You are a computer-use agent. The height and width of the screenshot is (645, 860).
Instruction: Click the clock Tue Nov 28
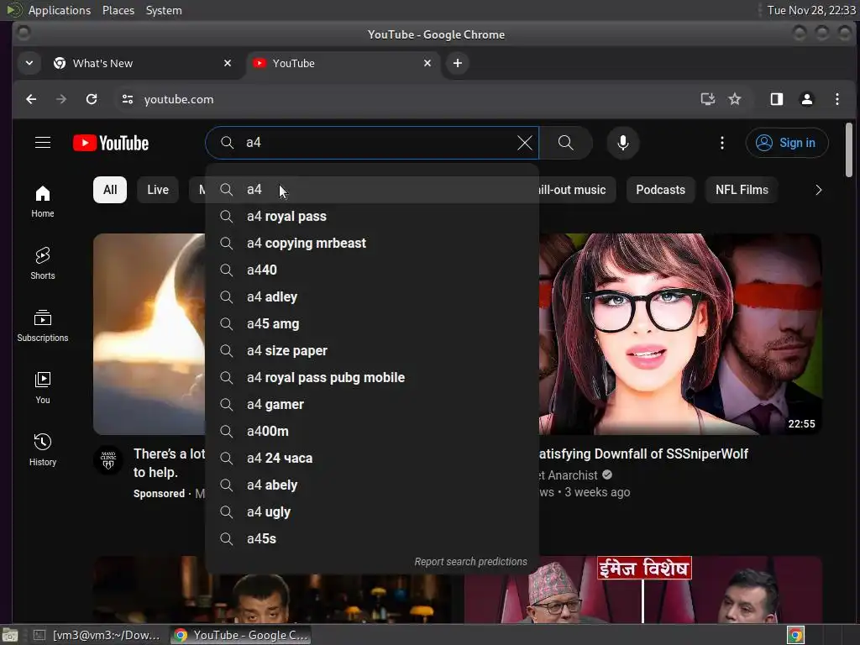coord(810,10)
